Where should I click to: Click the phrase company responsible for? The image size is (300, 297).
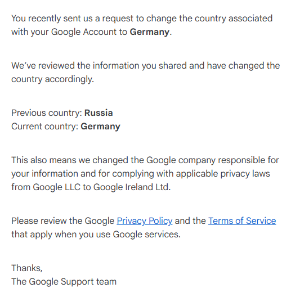pyautogui.click(x=229, y=160)
